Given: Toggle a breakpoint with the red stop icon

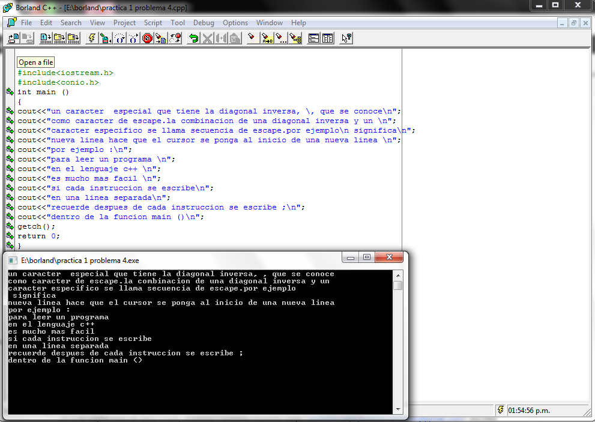Looking at the screenshot, I should 148,38.
